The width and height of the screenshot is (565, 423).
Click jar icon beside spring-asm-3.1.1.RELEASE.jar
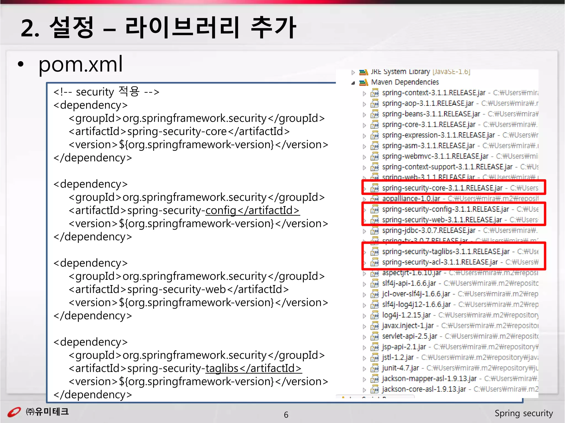tap(375, 146)
